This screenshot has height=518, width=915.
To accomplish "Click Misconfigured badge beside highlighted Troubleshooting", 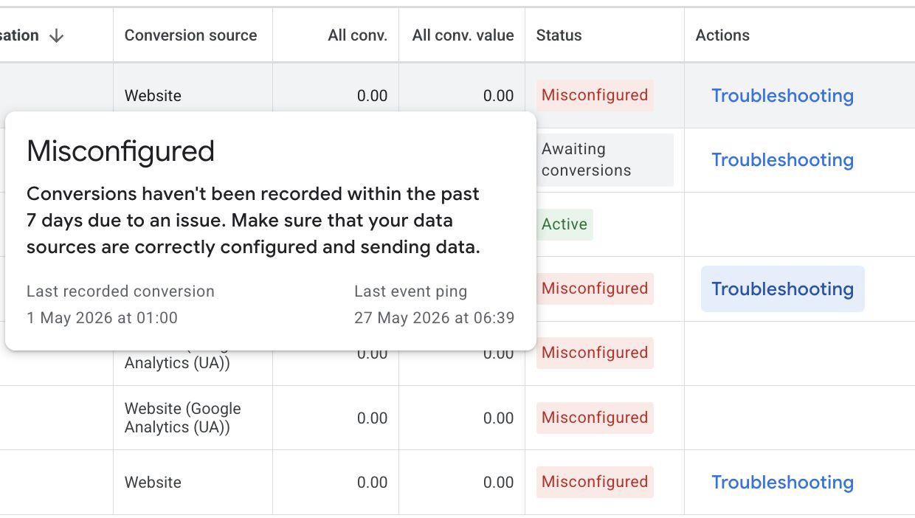I will click(x=595, y=289).
